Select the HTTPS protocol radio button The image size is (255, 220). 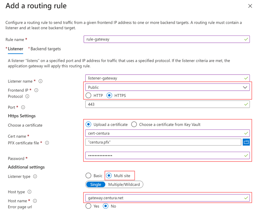click(109, 95)
